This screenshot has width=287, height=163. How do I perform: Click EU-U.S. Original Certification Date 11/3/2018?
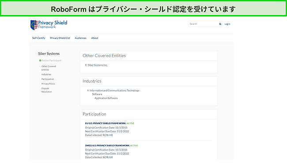pos(106,128)
